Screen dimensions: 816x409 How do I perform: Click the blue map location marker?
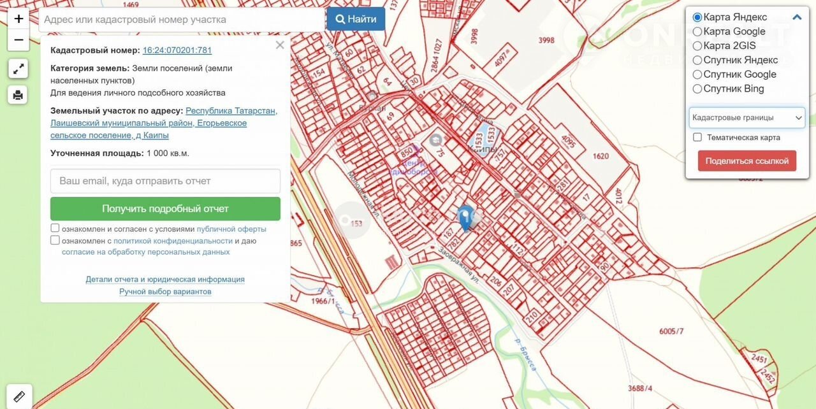point(465,217)
